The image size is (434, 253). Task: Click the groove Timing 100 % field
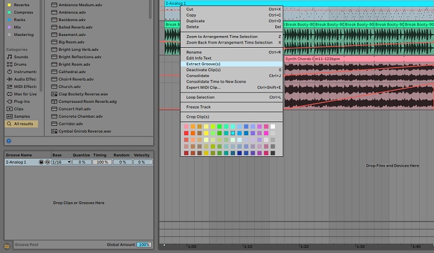tap(102, 162)
